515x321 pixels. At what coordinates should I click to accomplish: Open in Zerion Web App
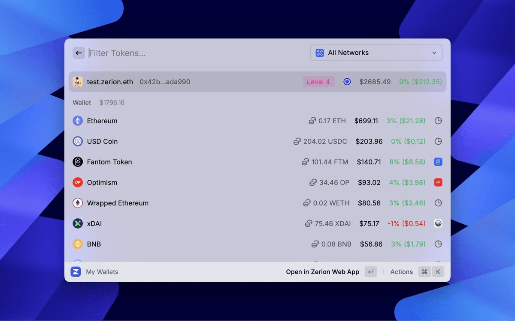point(322,271)
